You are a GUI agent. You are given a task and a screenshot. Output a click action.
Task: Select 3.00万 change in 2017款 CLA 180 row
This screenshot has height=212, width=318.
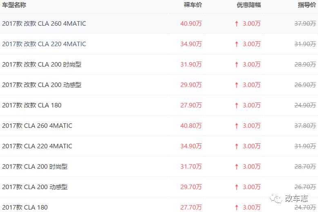tap(252, 208)
